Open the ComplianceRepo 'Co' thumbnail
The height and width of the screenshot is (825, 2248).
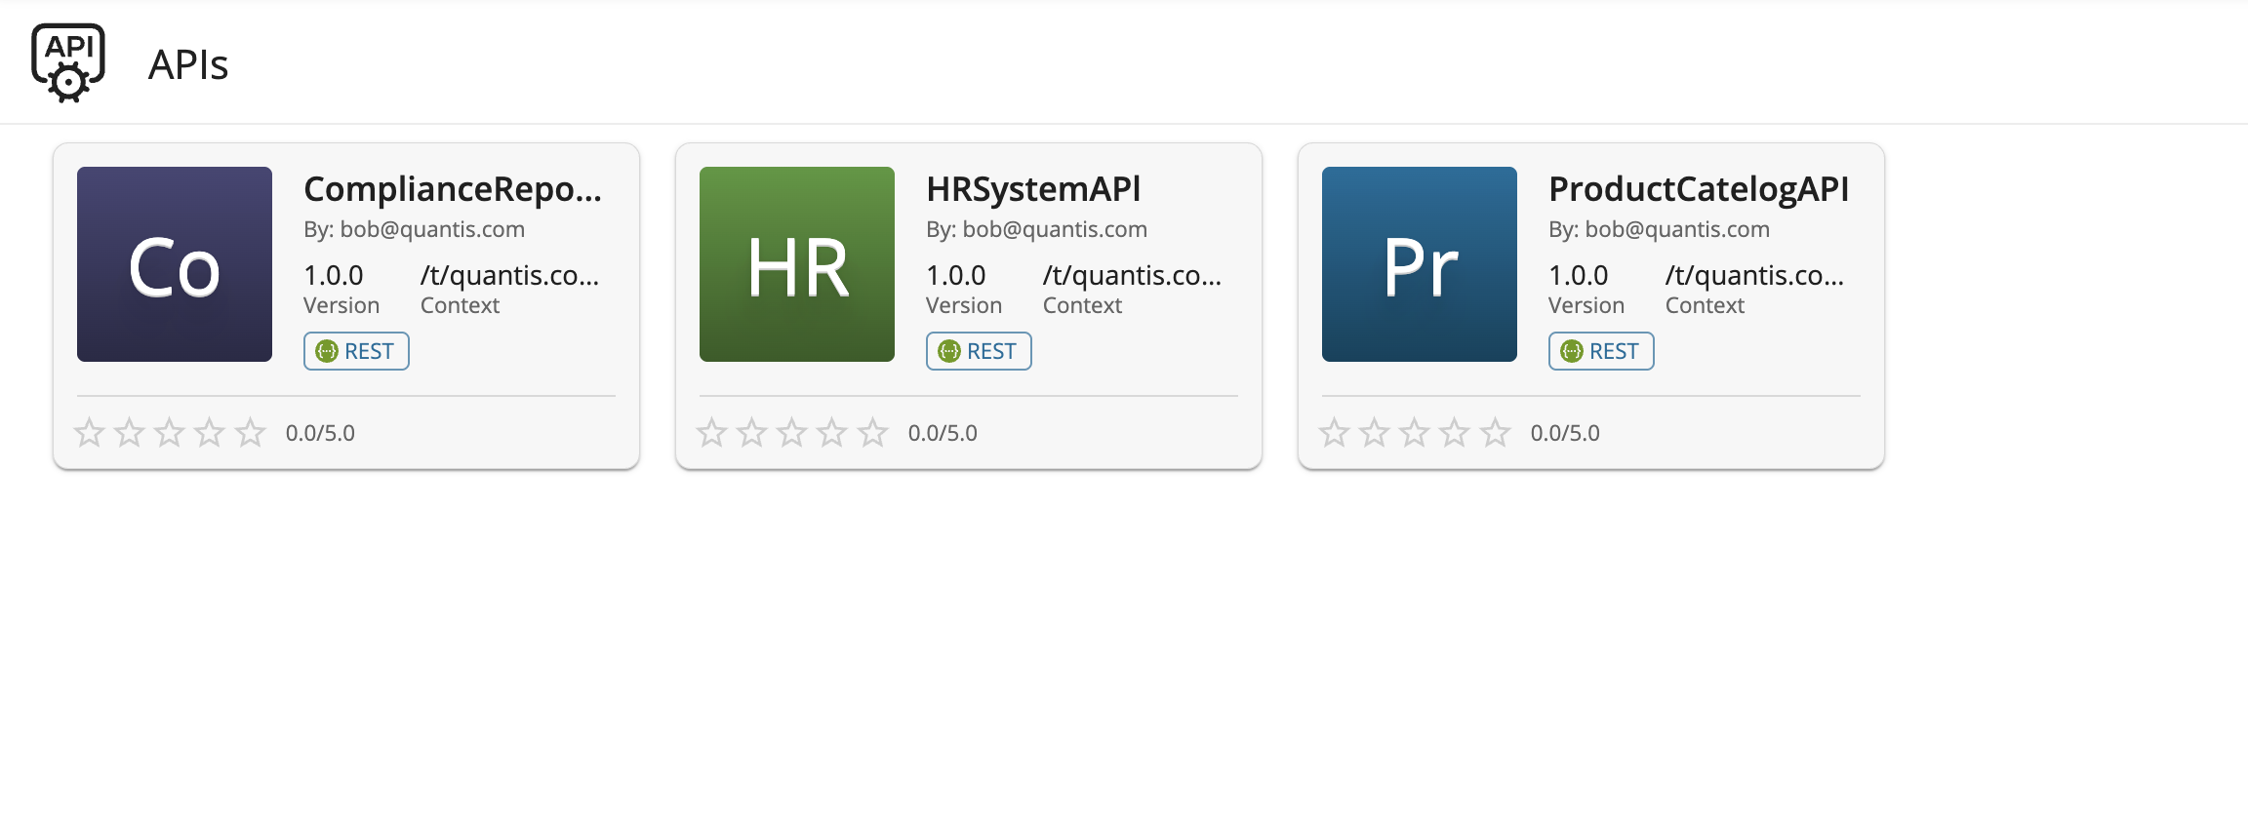(x=175, y=264)
